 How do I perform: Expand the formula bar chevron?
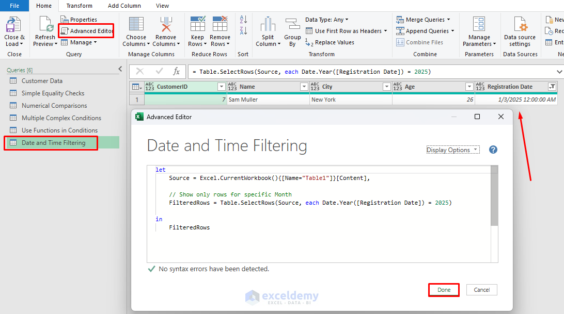(x=559, y=72)
